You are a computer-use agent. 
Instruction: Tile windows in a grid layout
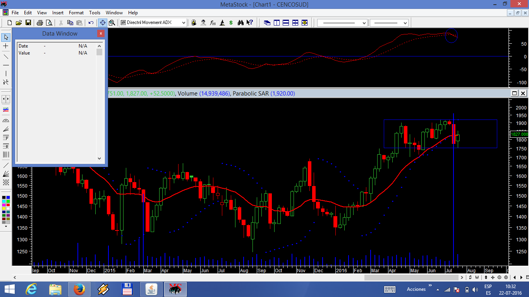point(295,22)
